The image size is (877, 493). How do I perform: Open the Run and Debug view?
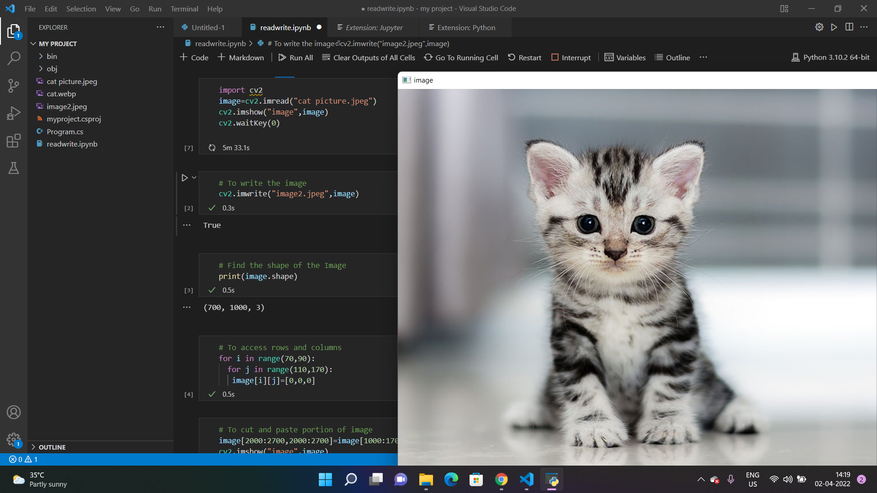[x=14, y=113]
